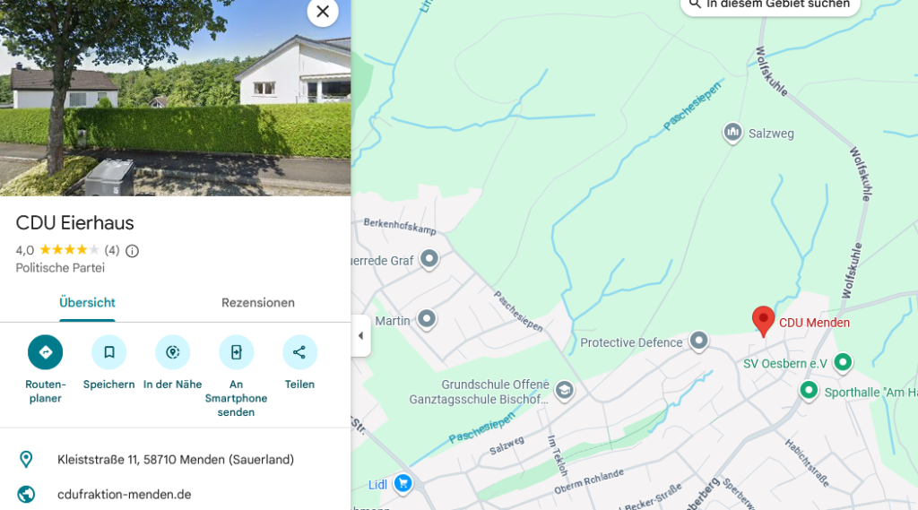Collapse the side panel arrow
The height and width of the screenshot is (510, 918).
pos(360,335)
